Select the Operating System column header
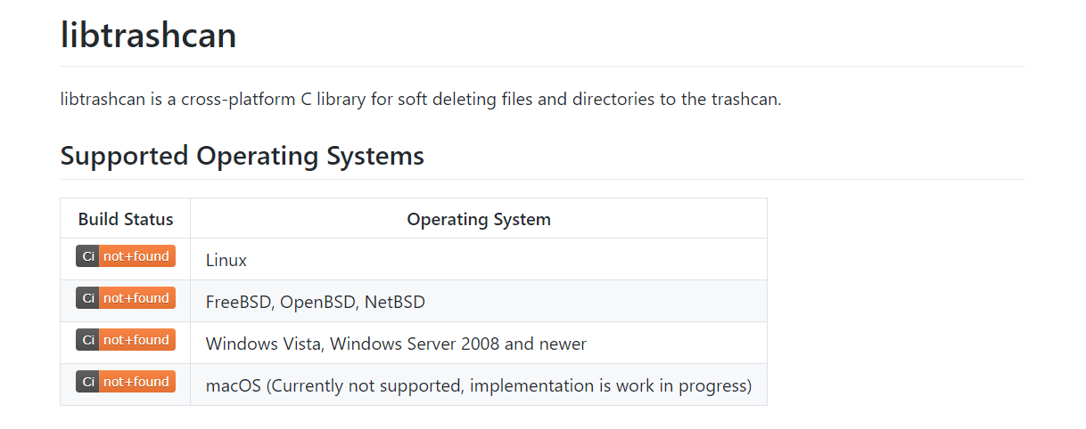 (x=479, y=219)
